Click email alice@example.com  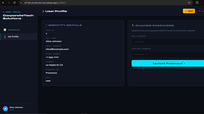57,49
